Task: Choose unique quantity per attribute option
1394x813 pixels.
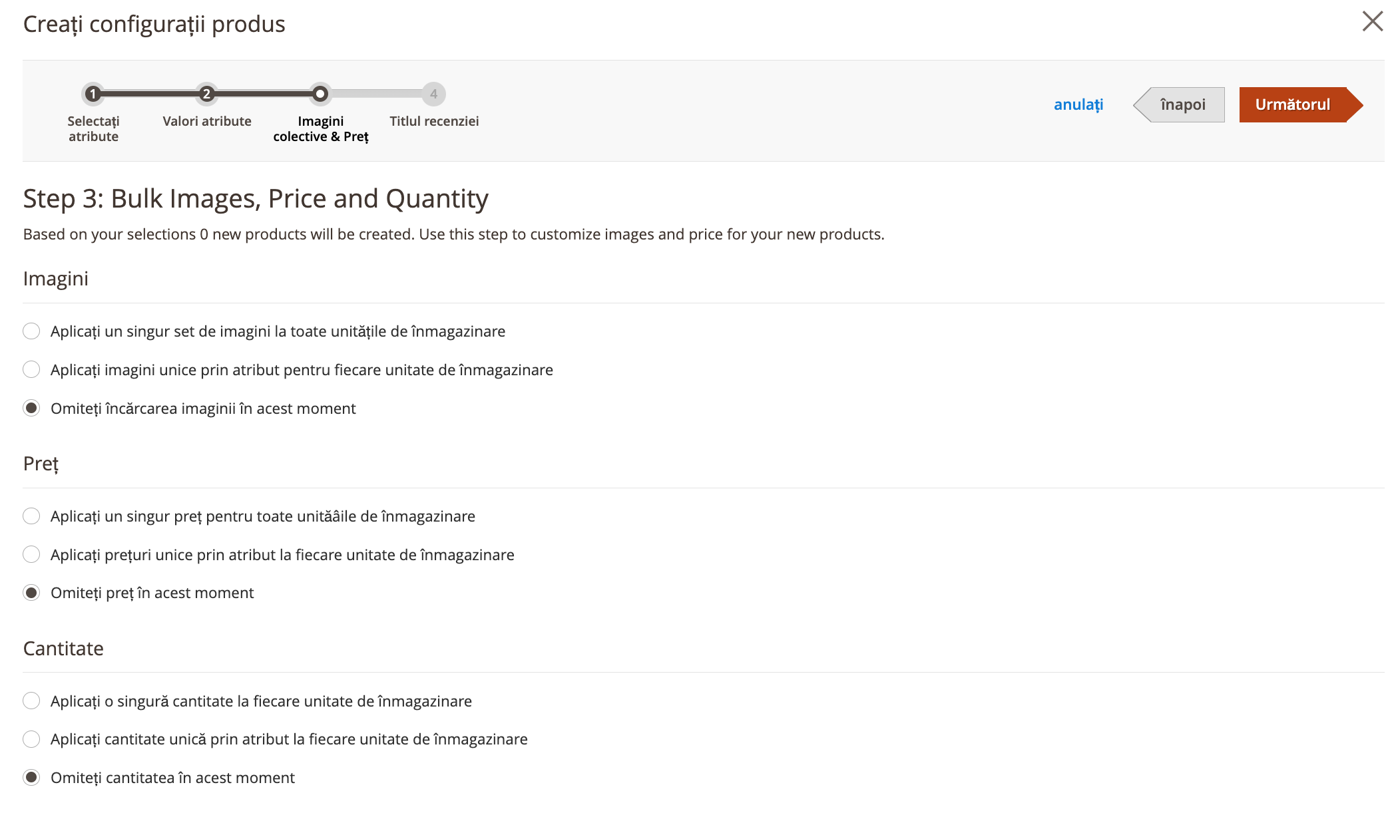Action: 31,739
